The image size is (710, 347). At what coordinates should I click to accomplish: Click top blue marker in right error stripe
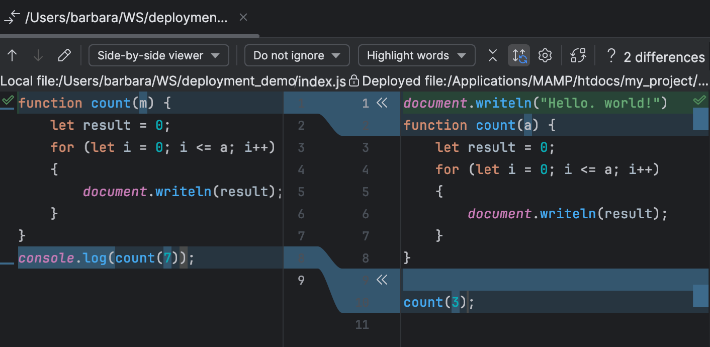[x=700, y=118]
